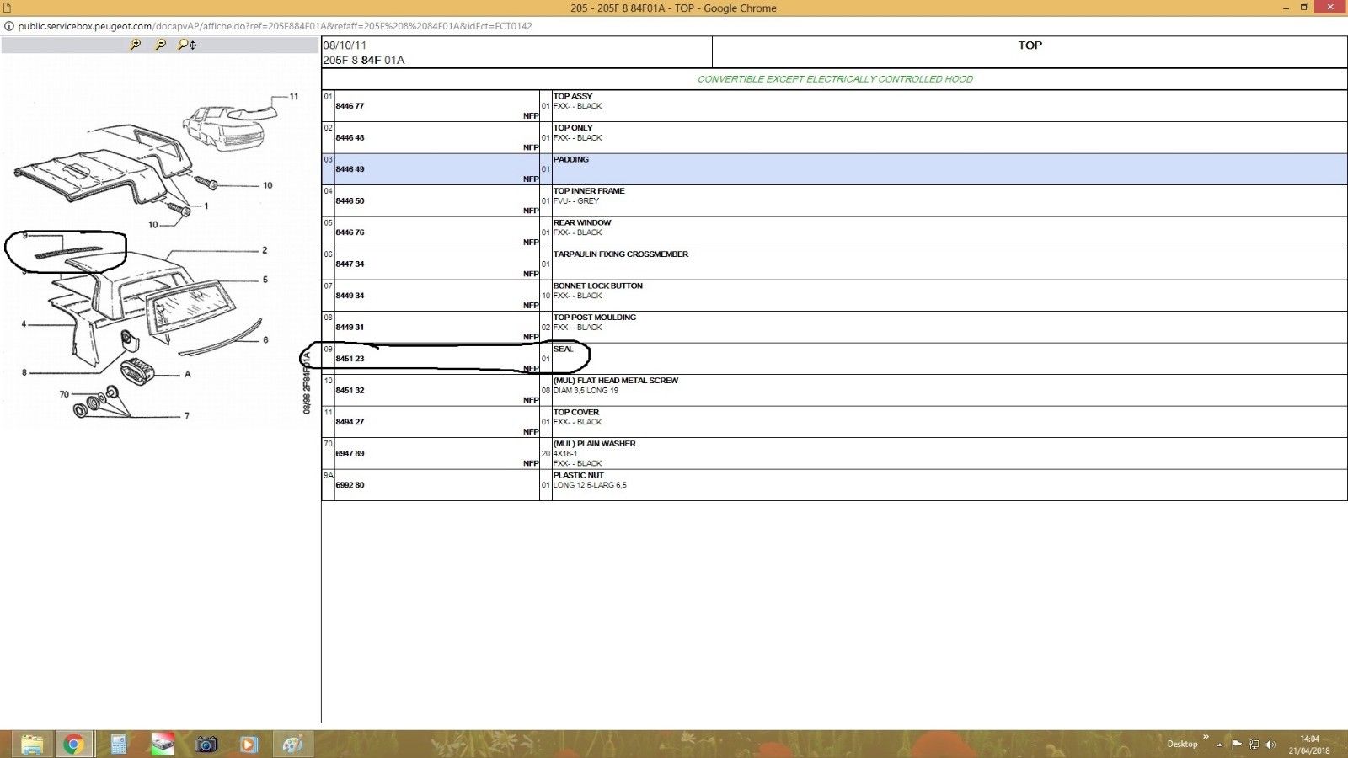Click callout number 5 in the diagram
This screenshot has width=1348, height=758.
pos(265,280)
